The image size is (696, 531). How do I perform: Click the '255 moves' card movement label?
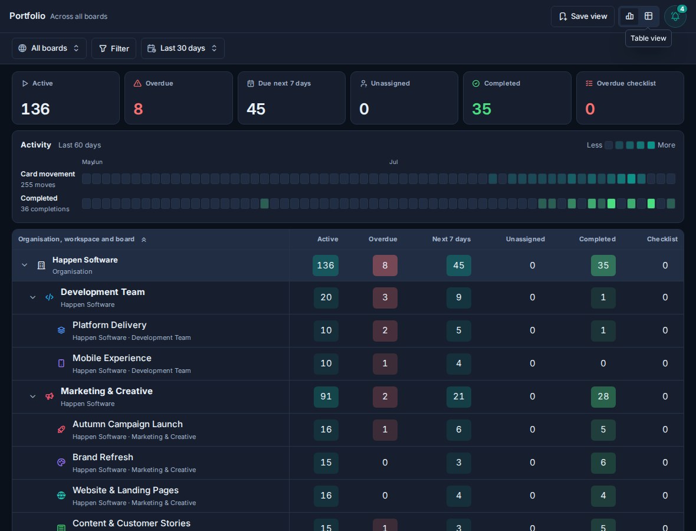click(38, 185)
